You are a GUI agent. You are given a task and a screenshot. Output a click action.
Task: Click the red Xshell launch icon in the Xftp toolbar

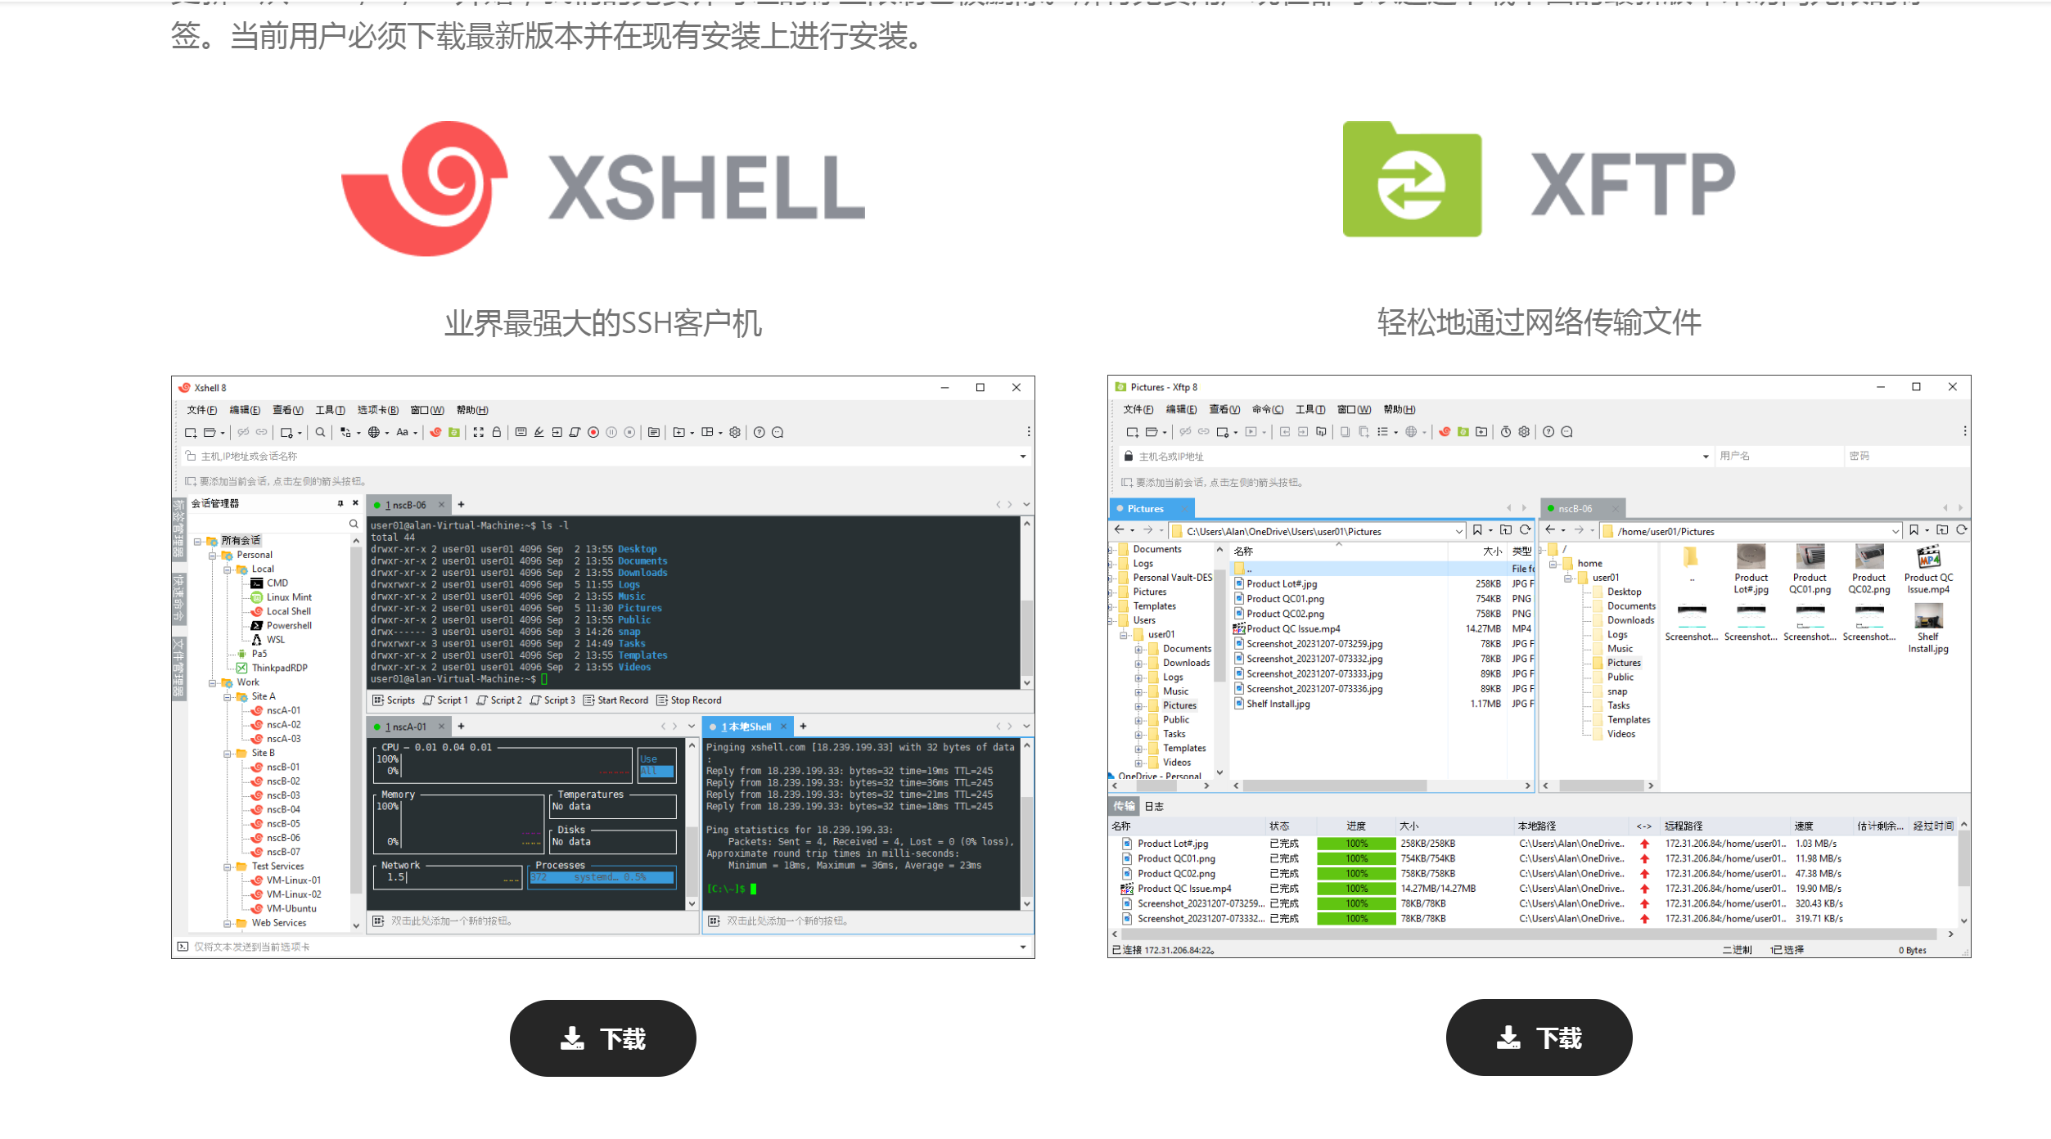click(x=1445, y=432)
